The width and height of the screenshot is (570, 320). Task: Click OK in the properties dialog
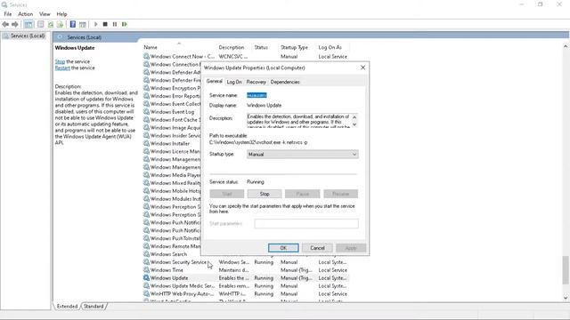coord(283,248)
